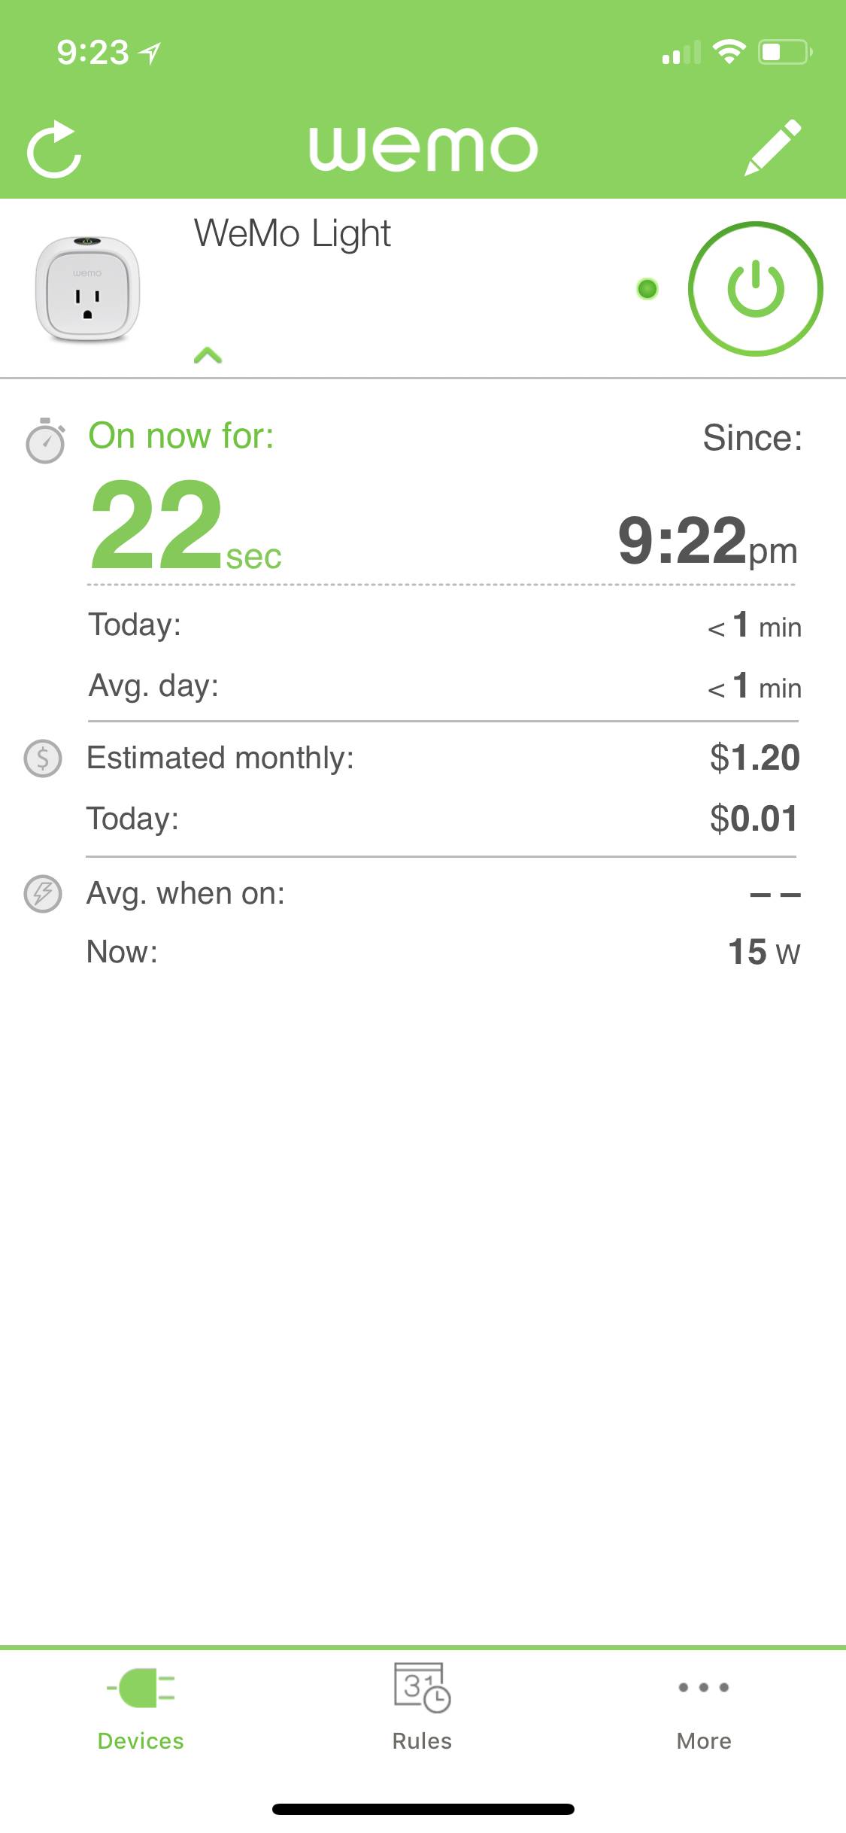This screenshot has width=846, height=1833.
Task: Tap the WeMo plug device thumbnail
Action: 88,289
